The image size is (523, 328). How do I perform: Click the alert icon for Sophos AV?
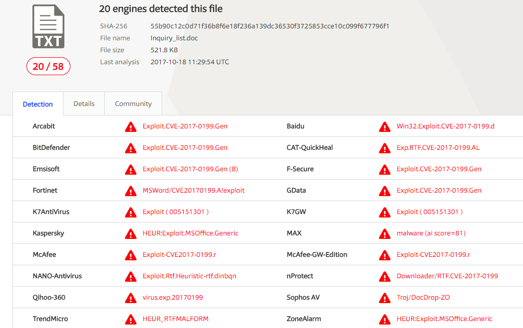(x=385, y=298)
